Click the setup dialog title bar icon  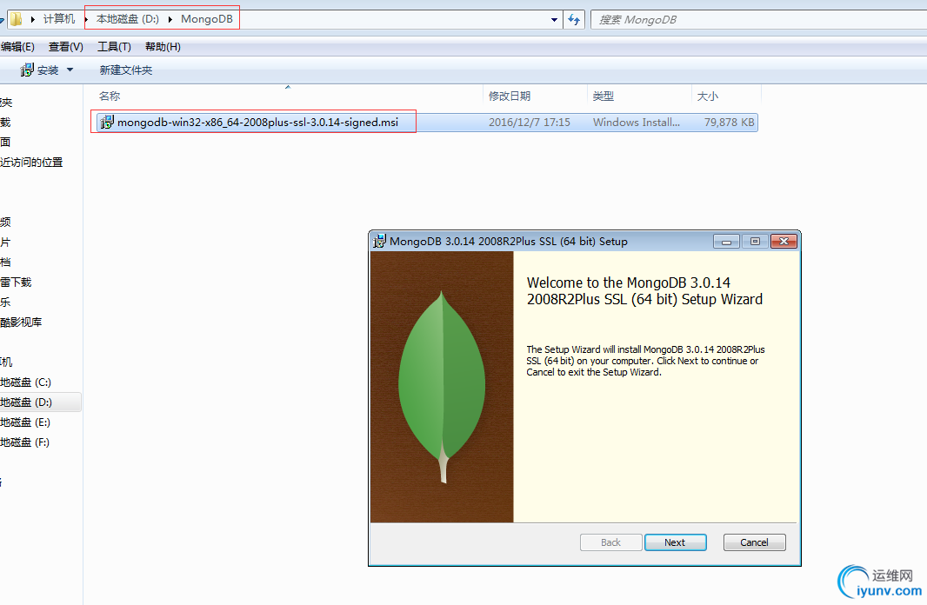(379, 241)
